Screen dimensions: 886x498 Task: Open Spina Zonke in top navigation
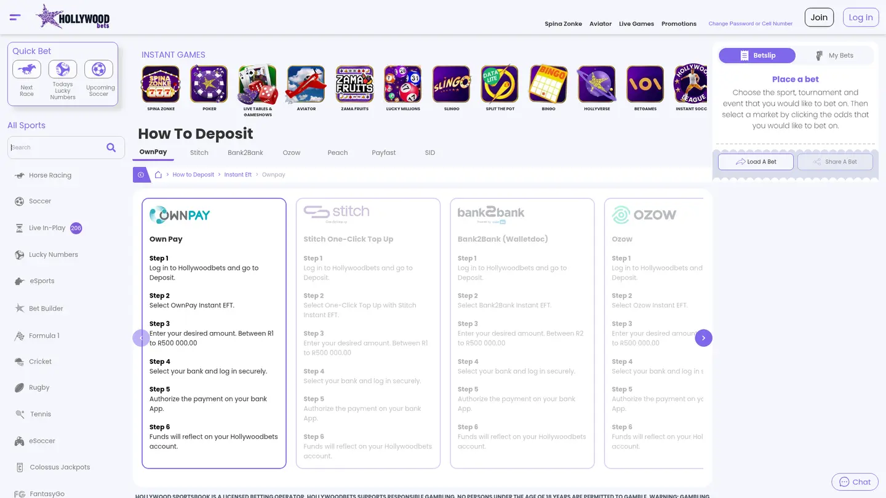564,24
